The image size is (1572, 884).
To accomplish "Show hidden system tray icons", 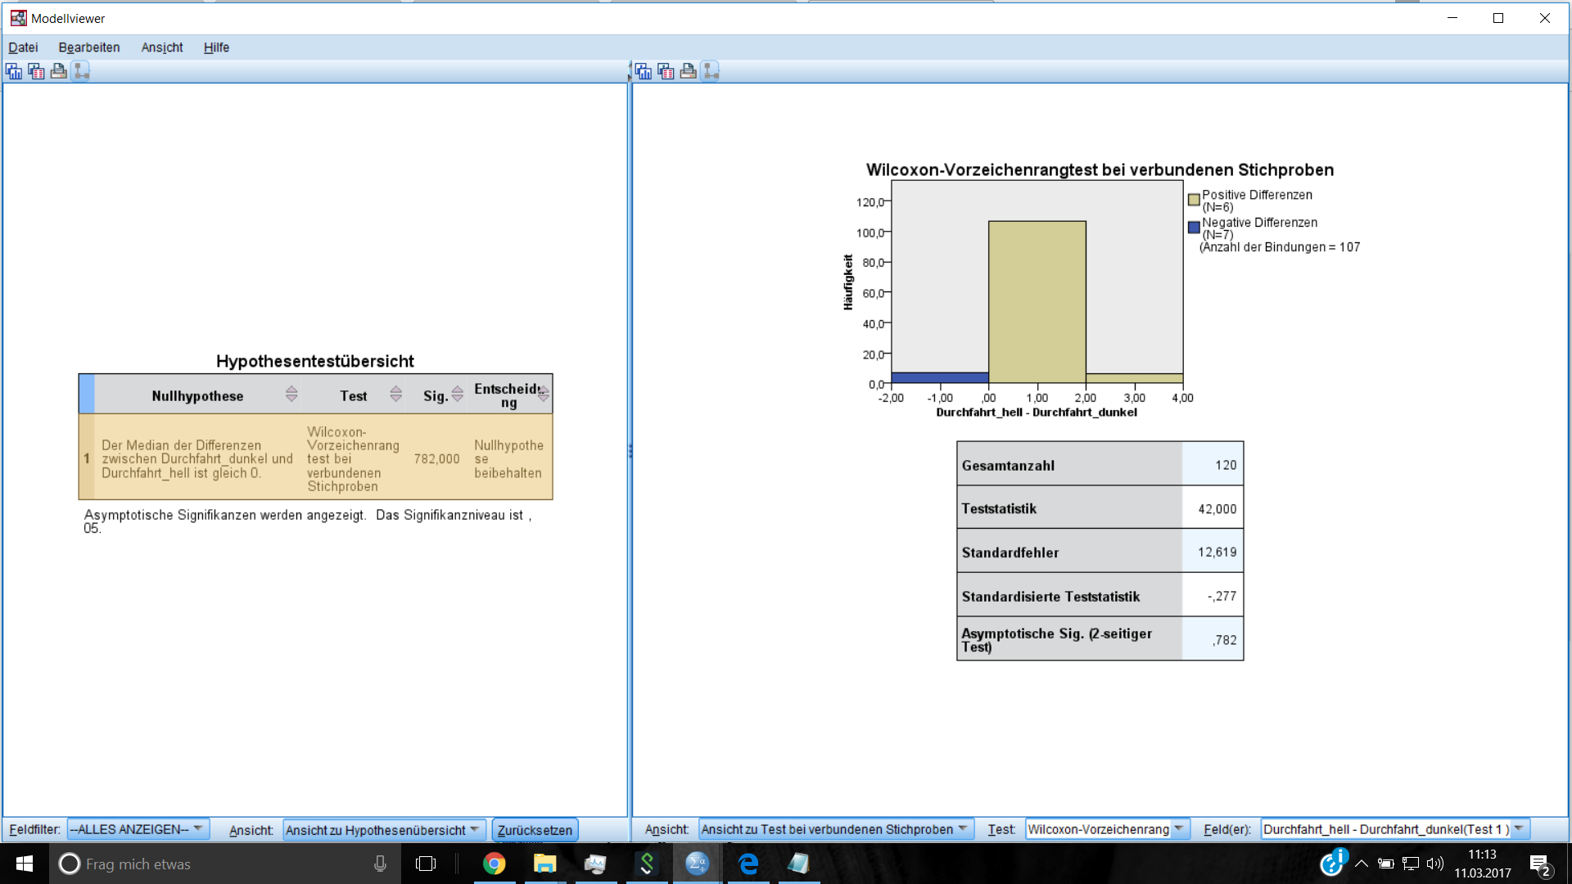I will (x=1362, y=864).
